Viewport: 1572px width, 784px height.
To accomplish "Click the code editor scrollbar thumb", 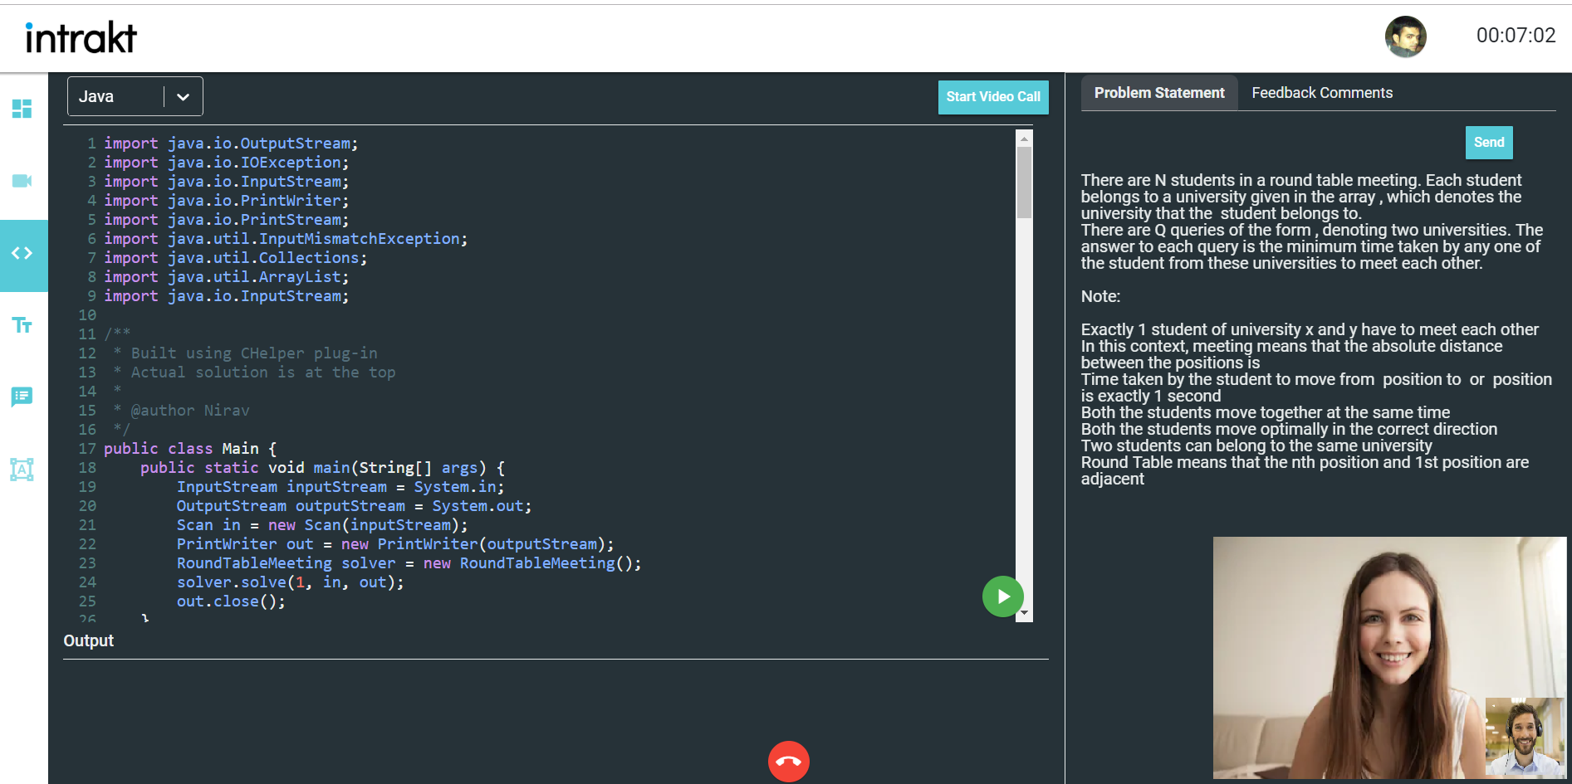I will pos(1025,183).
